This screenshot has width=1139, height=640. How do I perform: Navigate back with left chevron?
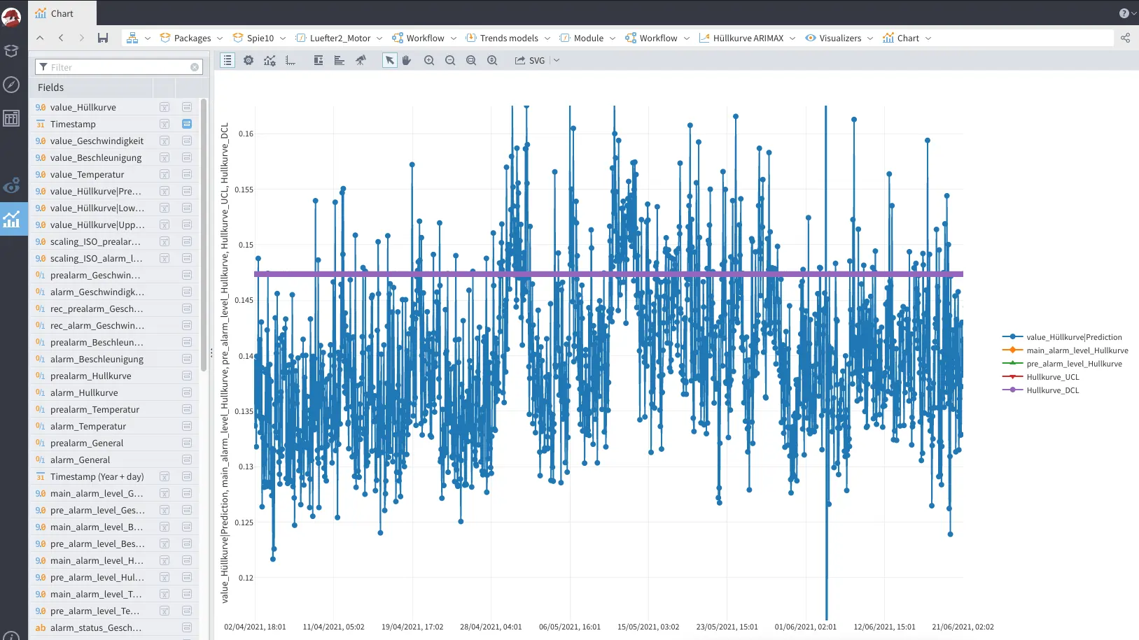click(x=61, y=38)
